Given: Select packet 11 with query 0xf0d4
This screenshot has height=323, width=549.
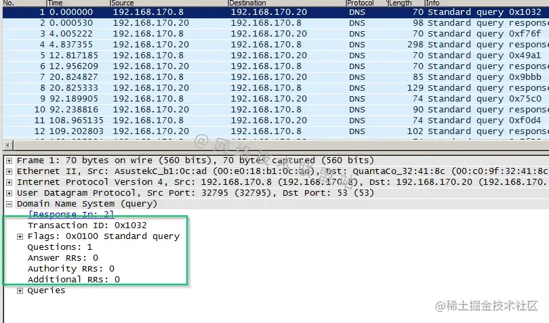Looking at the screenshot, I should [x=276, y=121].
